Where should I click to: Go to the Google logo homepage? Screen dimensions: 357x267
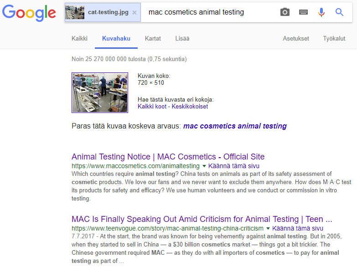coord(29,13)
